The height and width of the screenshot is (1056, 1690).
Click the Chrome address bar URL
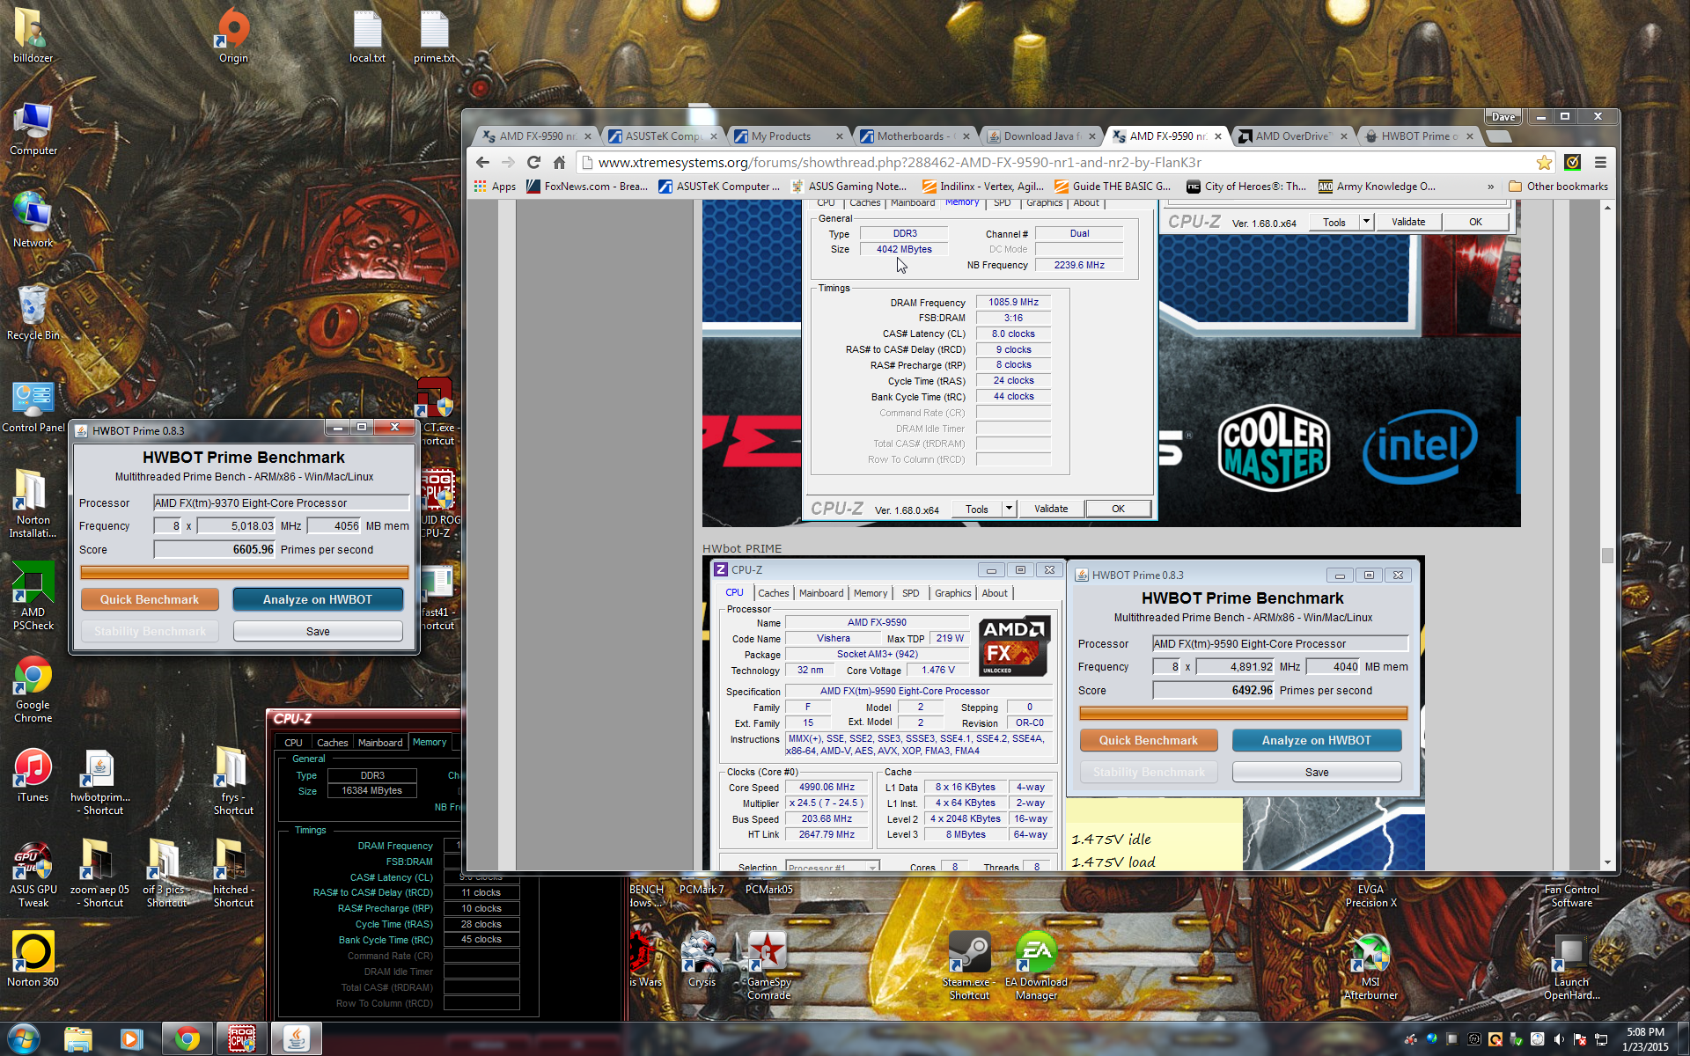[899, 162]
